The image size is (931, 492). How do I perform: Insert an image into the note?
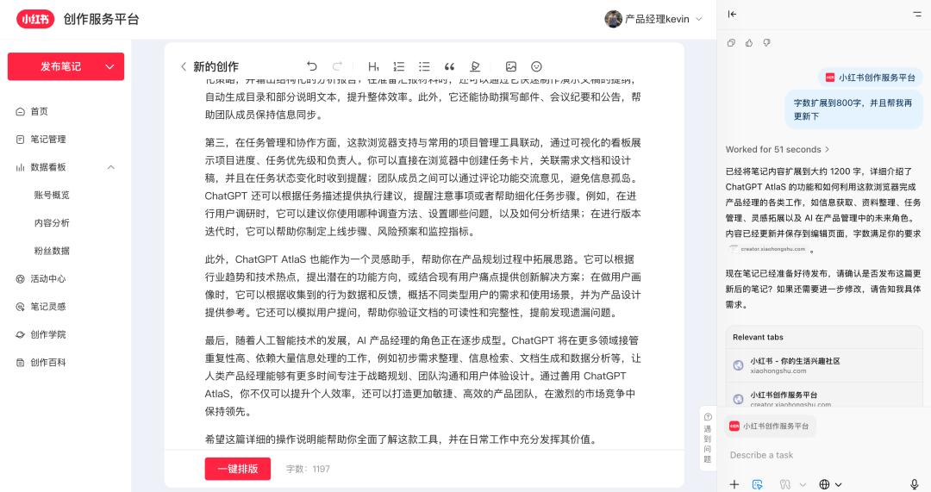pos(511,66)
